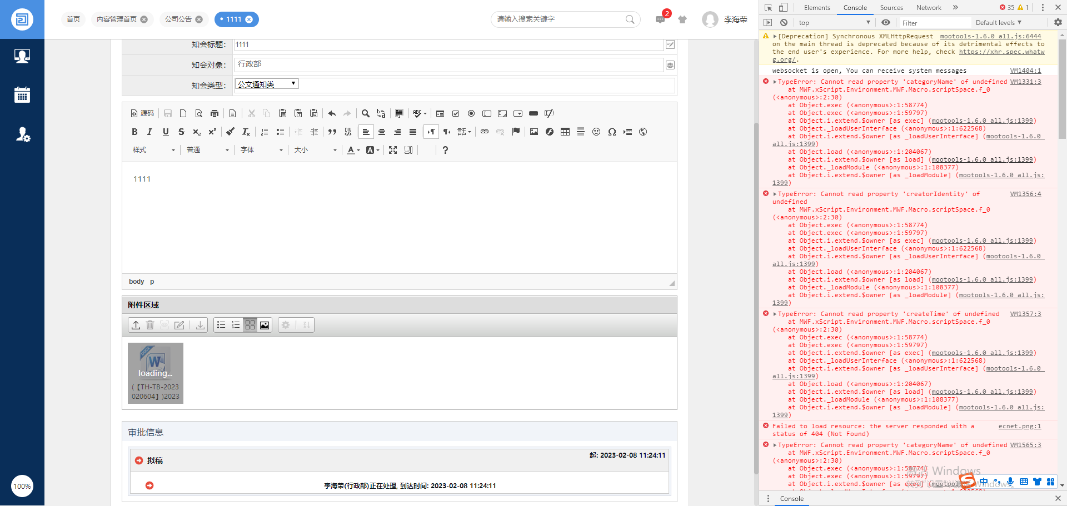1067x506 pixels.
Task: Open the Elements tab in DevTools
Action: [x=817, y=8]
